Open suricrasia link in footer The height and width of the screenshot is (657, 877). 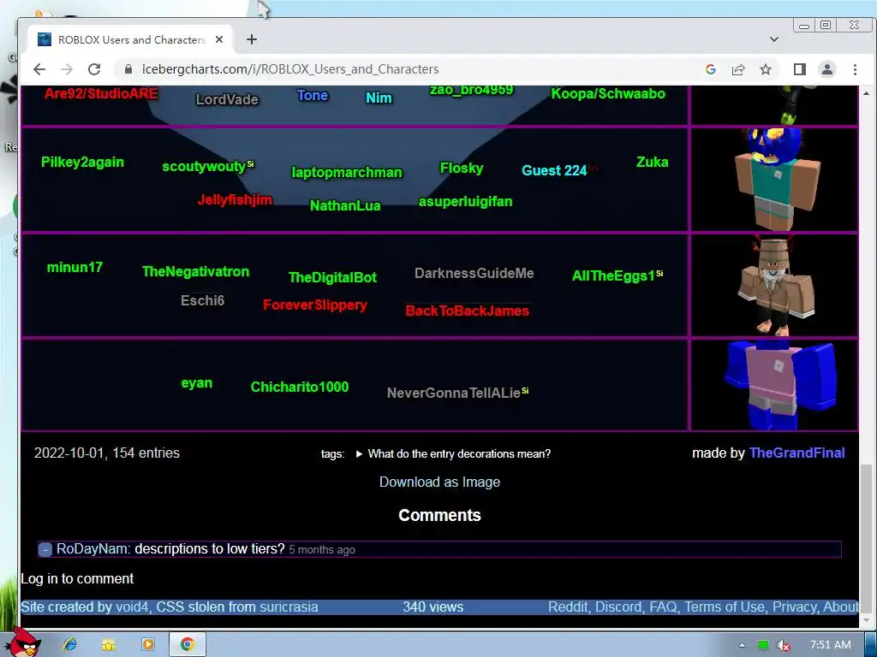point(289,607)
